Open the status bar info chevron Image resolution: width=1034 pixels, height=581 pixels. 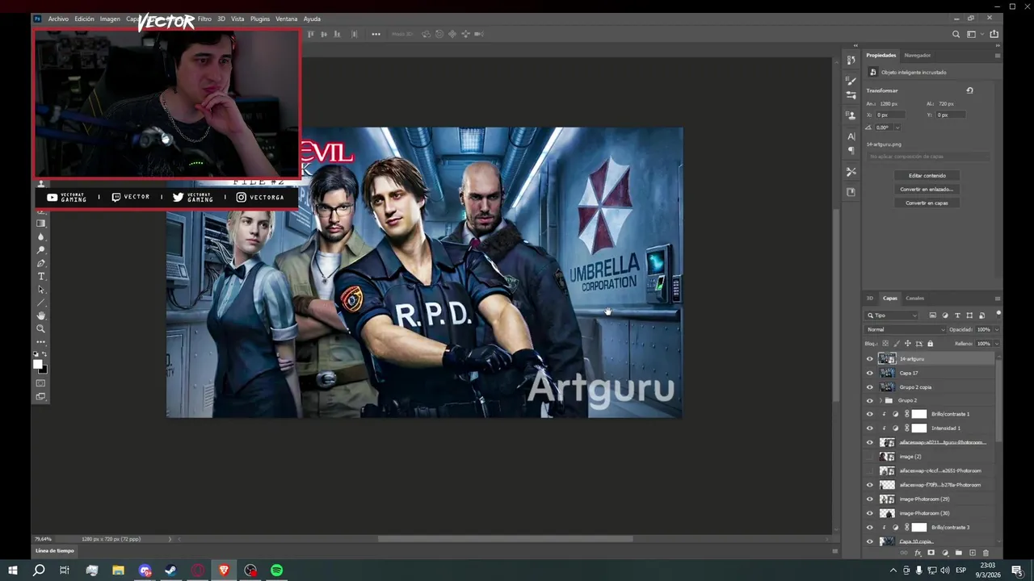coord(170,539)
